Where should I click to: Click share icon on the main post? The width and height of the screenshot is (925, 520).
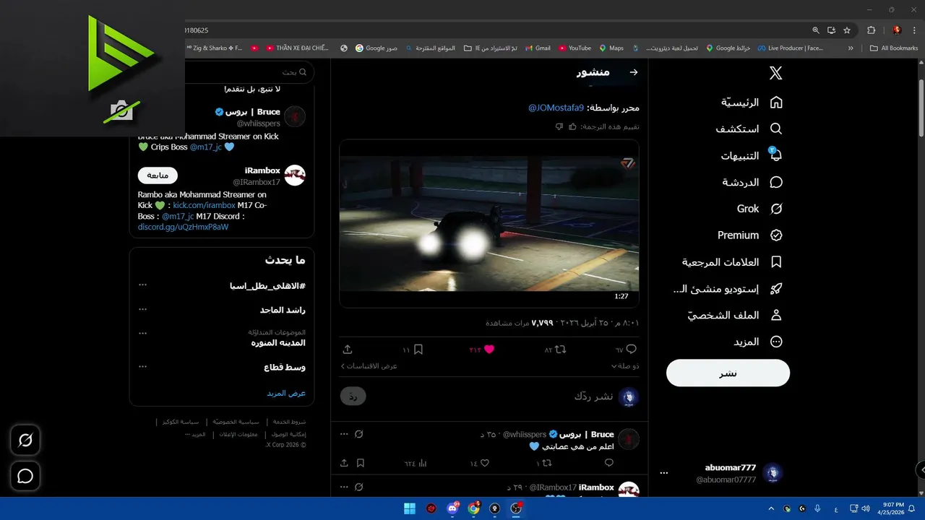[348, 350]
